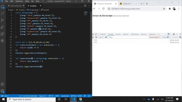The image size is (182, 102).
Task: Toggle live expression eye in console
Action: click(106, 37)
